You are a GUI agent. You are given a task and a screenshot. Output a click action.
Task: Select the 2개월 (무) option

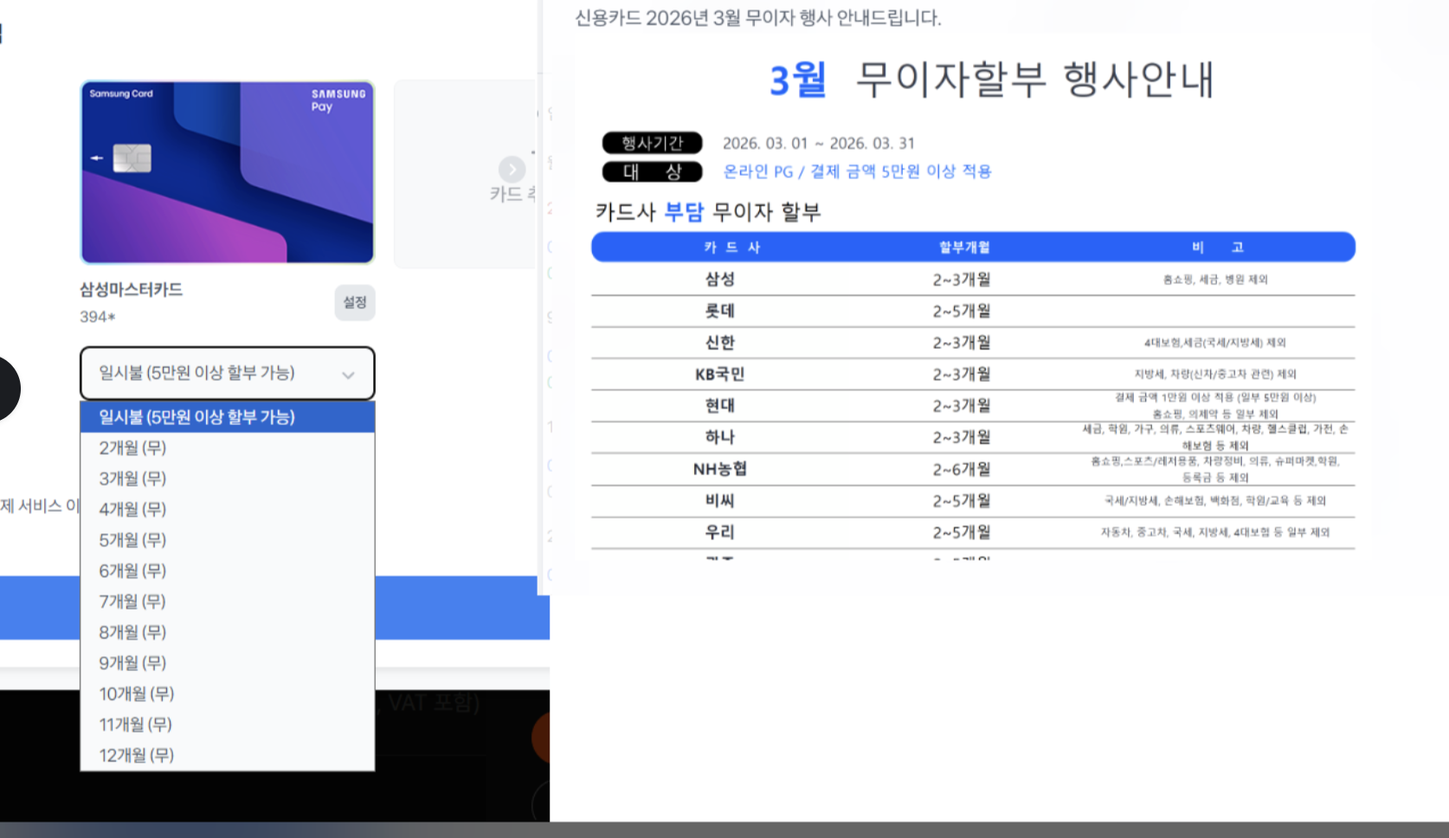pyautogui.click(x=228, y=448)
